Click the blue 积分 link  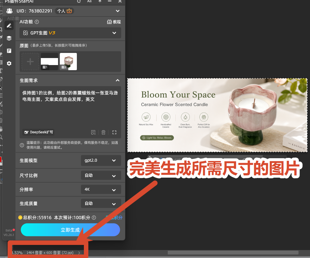[114, 217]
